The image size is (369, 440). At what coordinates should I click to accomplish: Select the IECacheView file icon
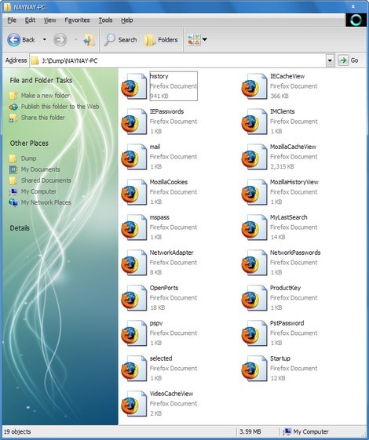point(254,86)
